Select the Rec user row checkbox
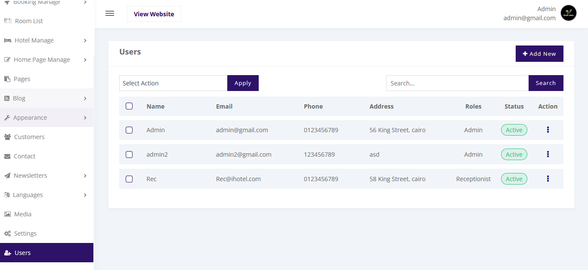Image resolution: width=588 pixels, height=270 pixels. 129,179
